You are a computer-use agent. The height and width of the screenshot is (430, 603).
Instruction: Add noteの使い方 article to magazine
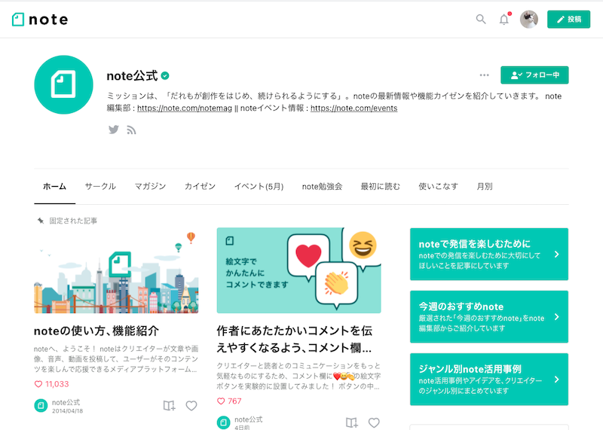169,406
